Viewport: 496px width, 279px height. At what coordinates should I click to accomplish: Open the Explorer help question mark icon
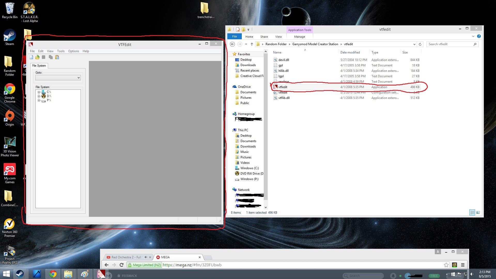(479, 36)
